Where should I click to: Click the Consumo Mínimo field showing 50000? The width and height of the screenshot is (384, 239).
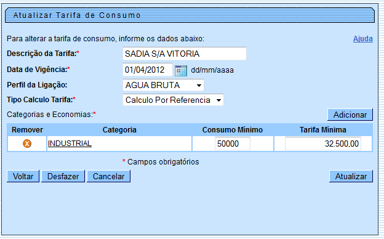[233, 144]
